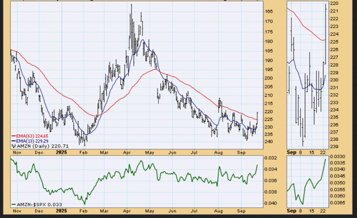The width and height of the screenshot is (357, 218).
Task: Click the 0.032 ratio axis label
Action: coord(270,158)
